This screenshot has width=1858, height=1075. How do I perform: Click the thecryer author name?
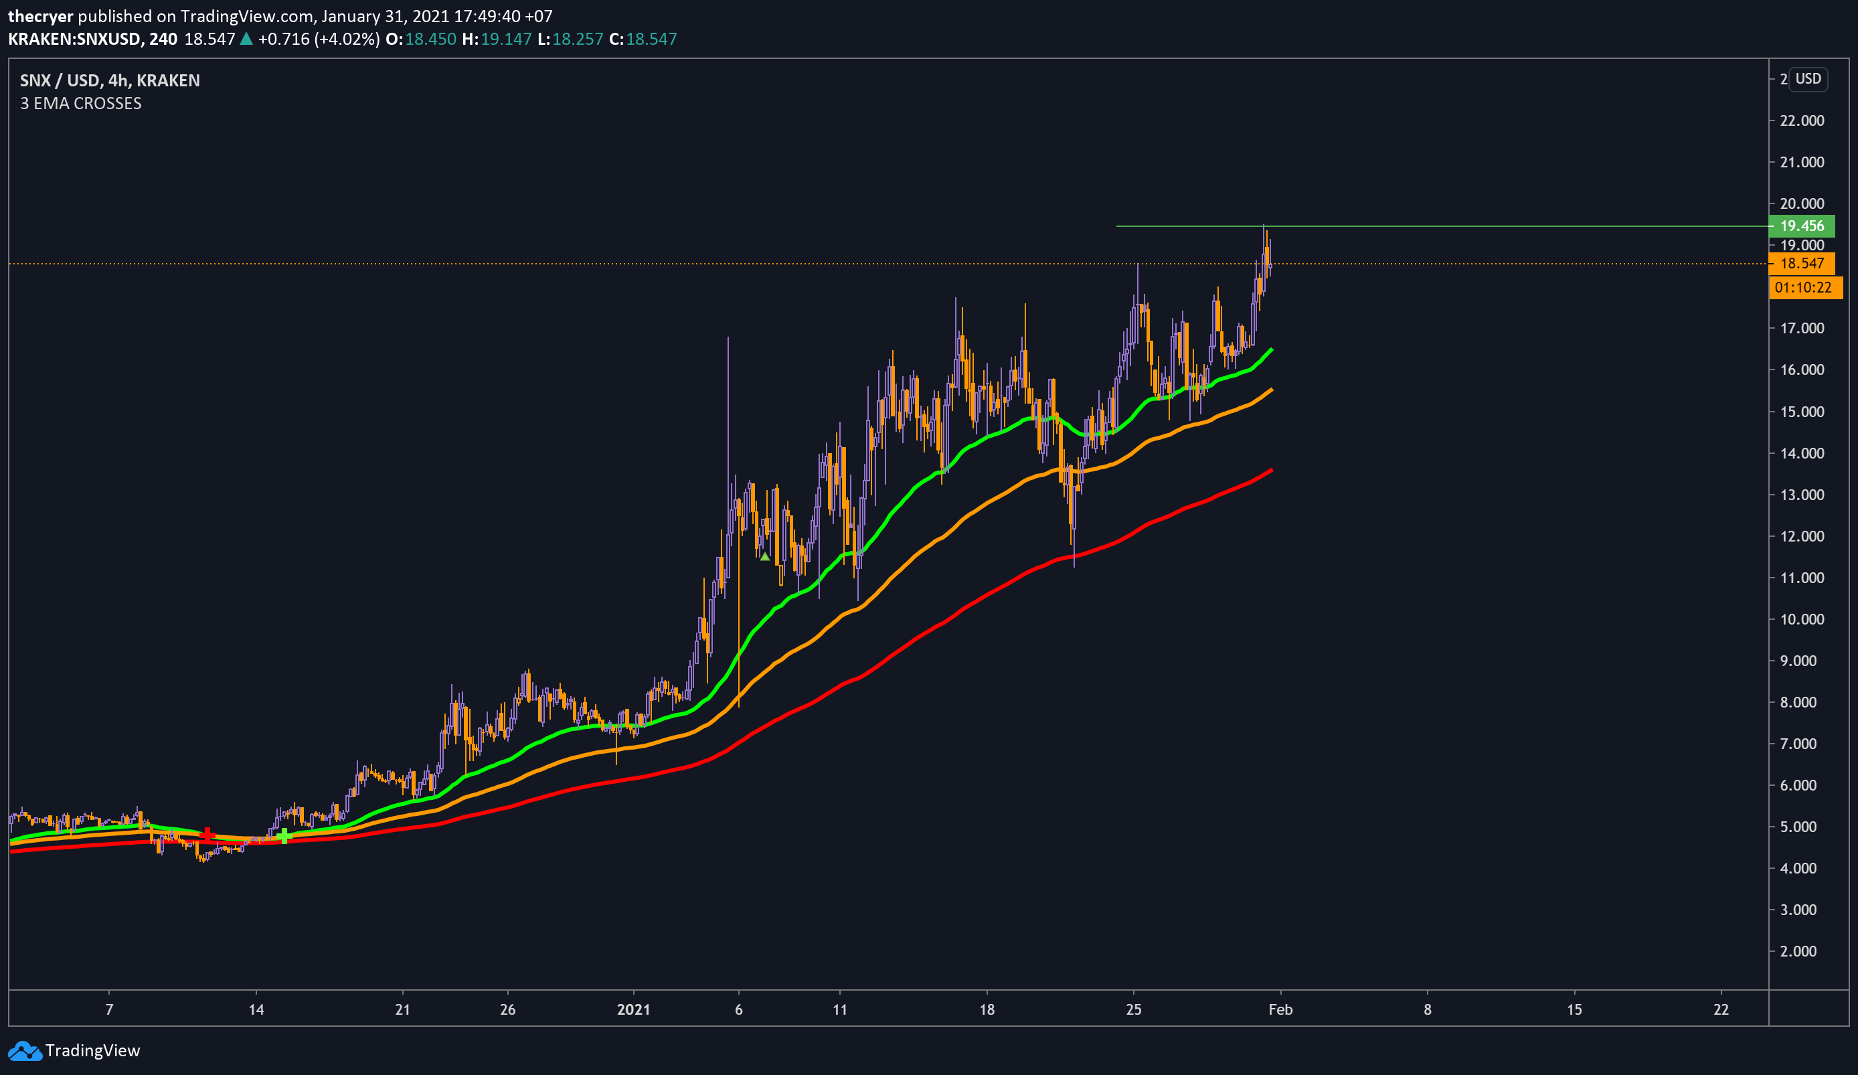[41, 16]
